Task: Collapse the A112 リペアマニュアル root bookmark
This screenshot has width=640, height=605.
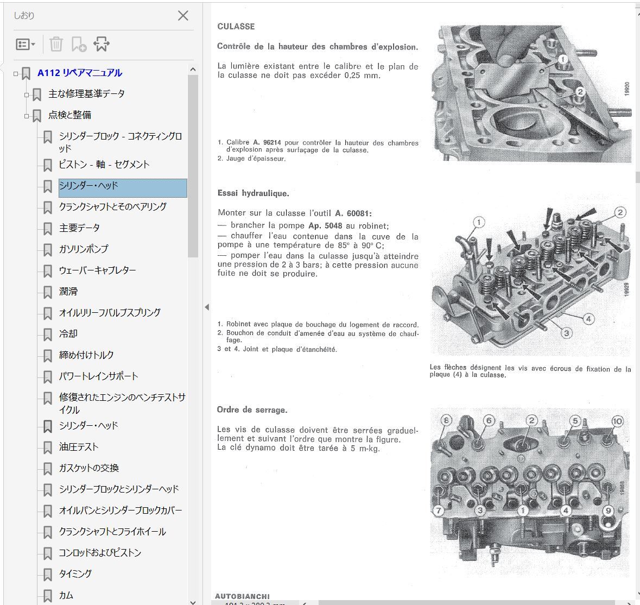Action: 16,74
